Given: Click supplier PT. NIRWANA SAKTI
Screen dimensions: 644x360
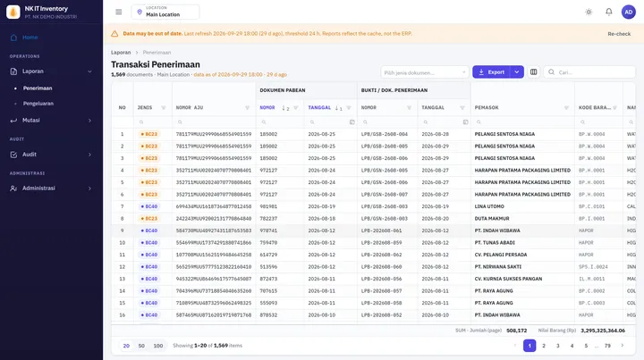Looking at the screenshot, I should (x=498, y=267).
